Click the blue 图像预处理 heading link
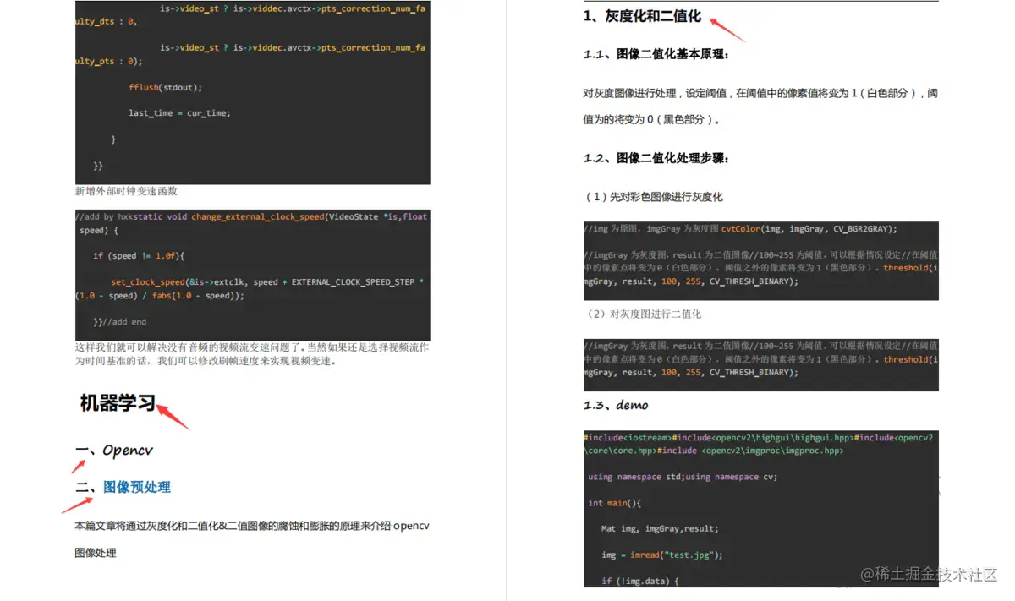The height and width of the screenshot is (601, 1015). [x=136, y=487]
